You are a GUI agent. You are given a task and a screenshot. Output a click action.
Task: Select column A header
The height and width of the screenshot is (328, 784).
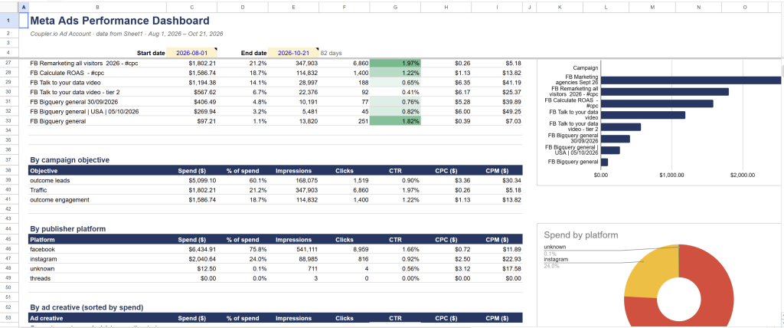coord(24,8)
